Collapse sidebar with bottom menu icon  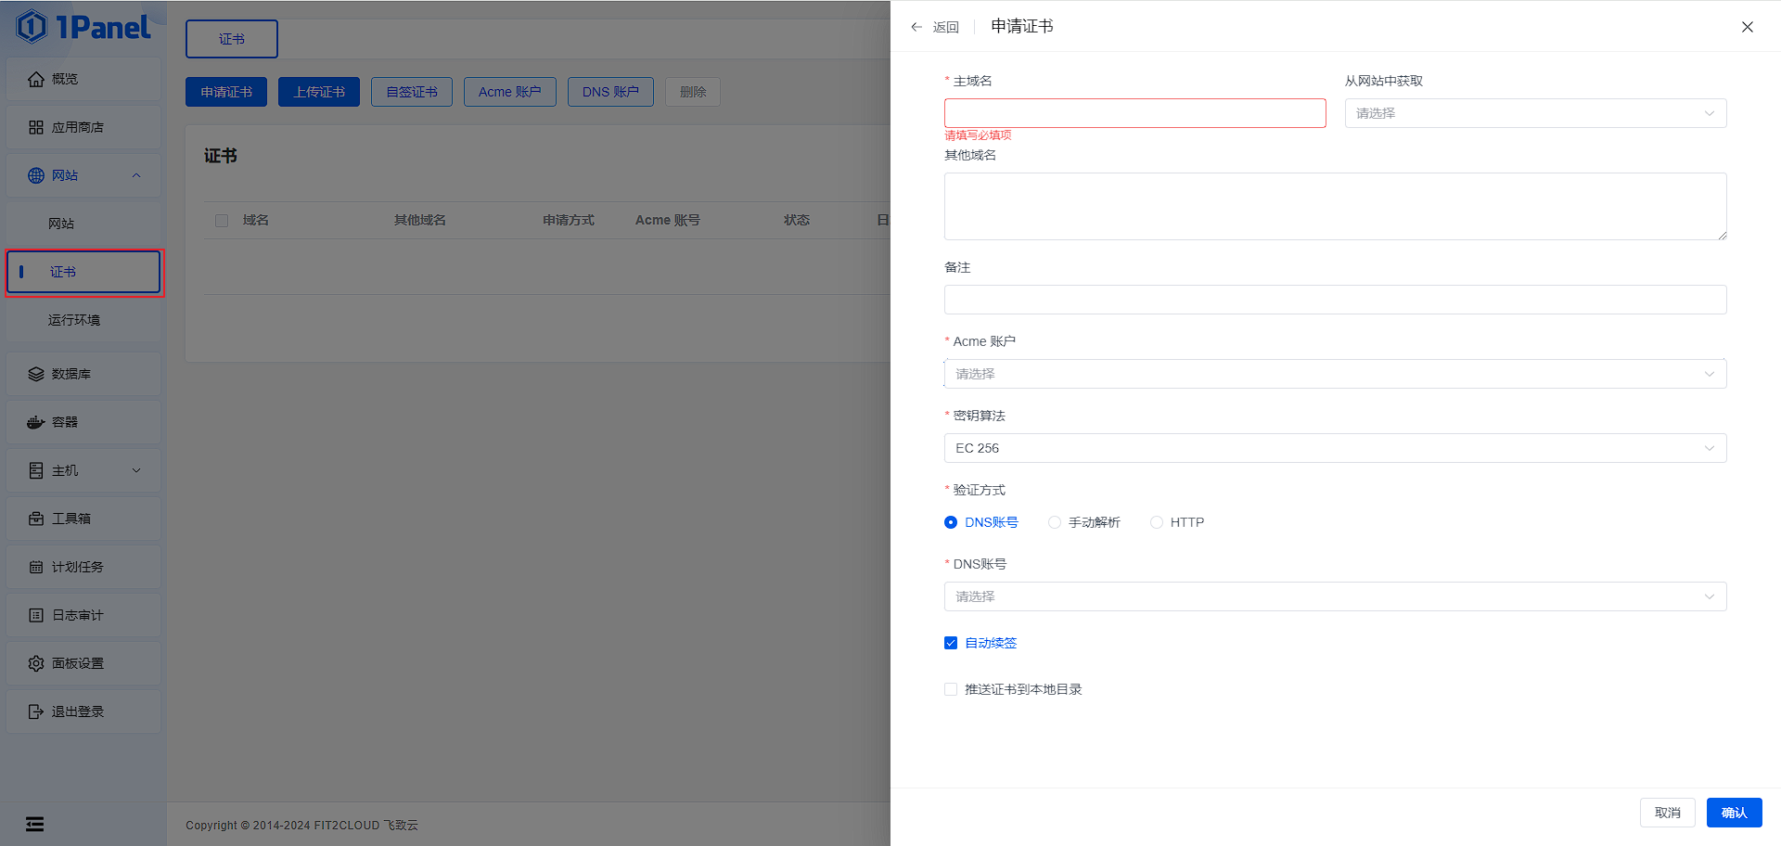[34, 824]
